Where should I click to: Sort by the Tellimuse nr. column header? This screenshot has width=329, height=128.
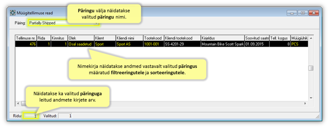pos(26,38)
